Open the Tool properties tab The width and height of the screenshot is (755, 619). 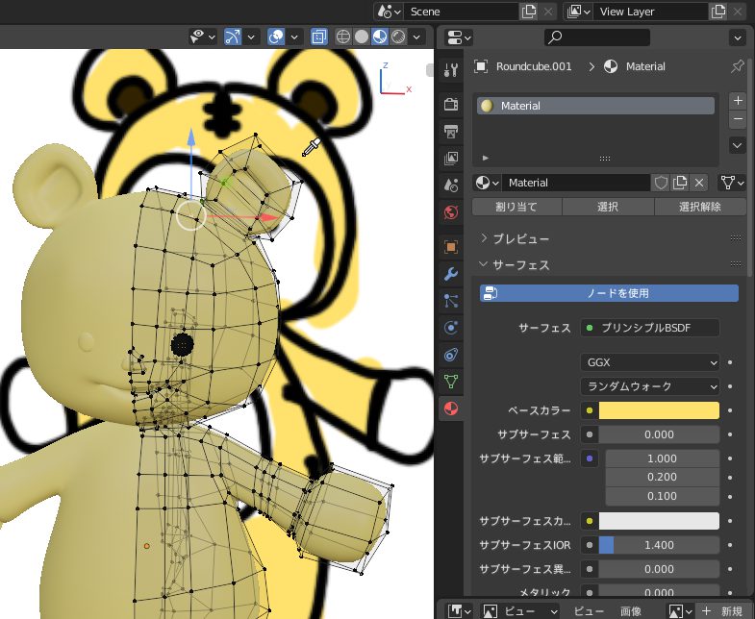point(450,70)
